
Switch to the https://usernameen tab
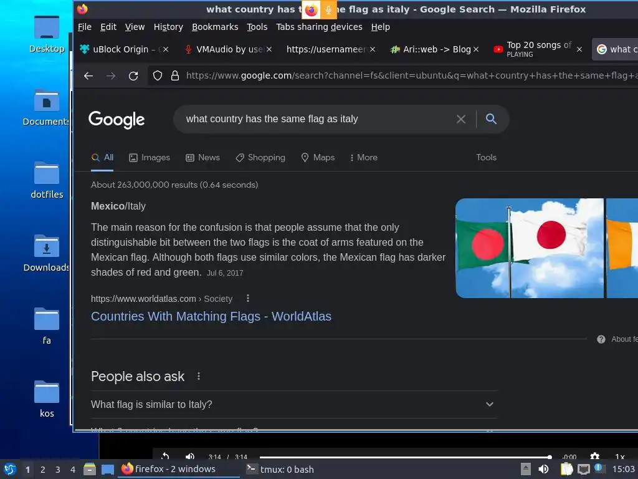tap(325, 49)
